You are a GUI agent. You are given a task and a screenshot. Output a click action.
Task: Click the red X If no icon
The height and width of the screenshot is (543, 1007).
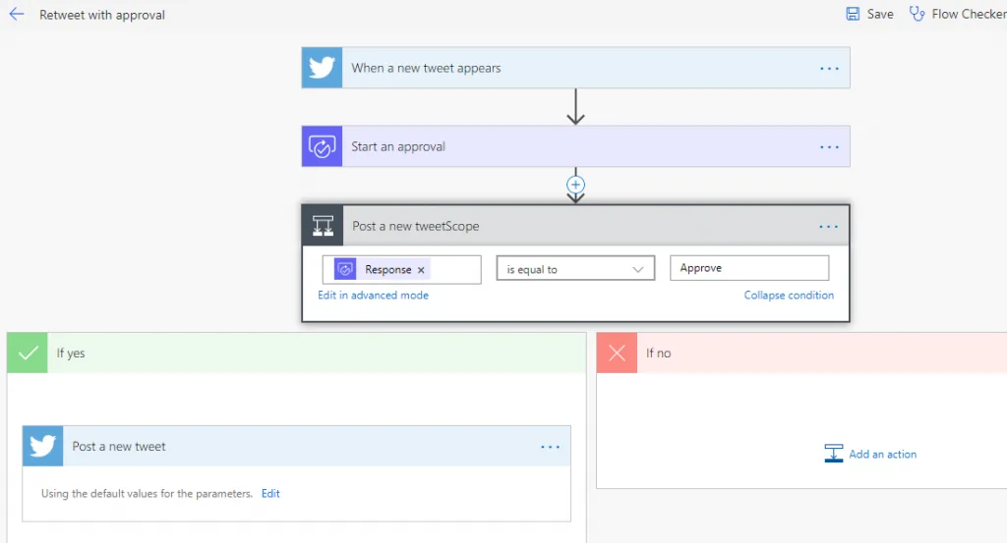pos(617,353)
